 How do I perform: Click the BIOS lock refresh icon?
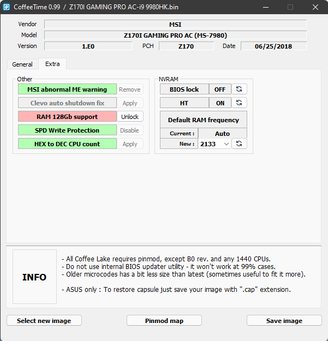pos(239,89)
